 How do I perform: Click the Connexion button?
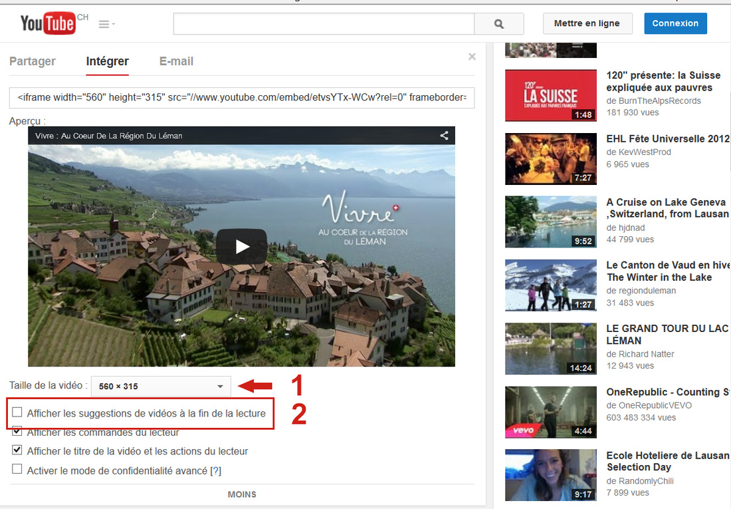click(675, 23)
